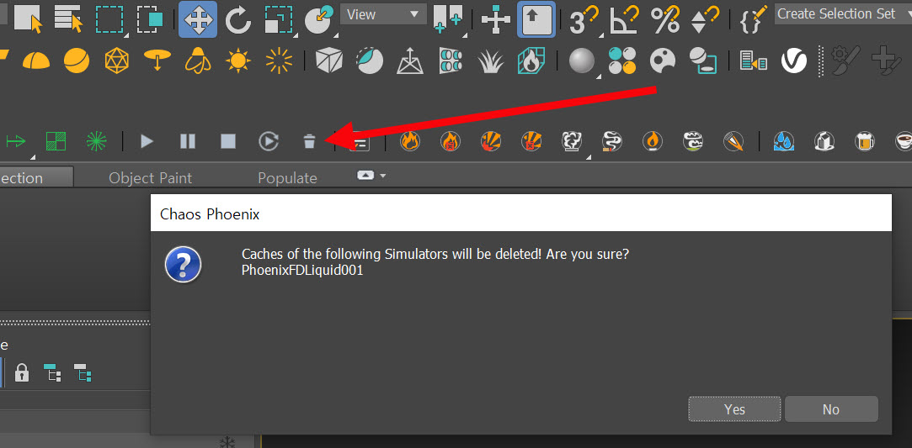The height and width of the screenshot is (448, 912).
Task: Click the milk carton liquid preset icon
Action: (x=824, y=141)
